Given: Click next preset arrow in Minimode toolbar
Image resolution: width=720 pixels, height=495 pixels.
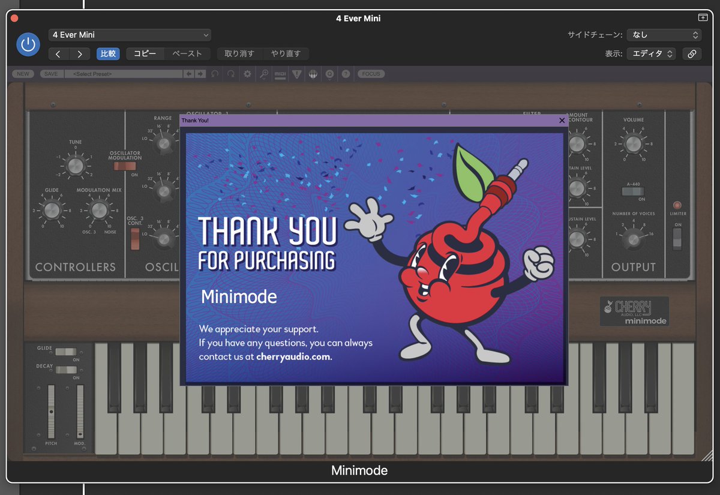Looking at the screenshot, I should [200, 74].
